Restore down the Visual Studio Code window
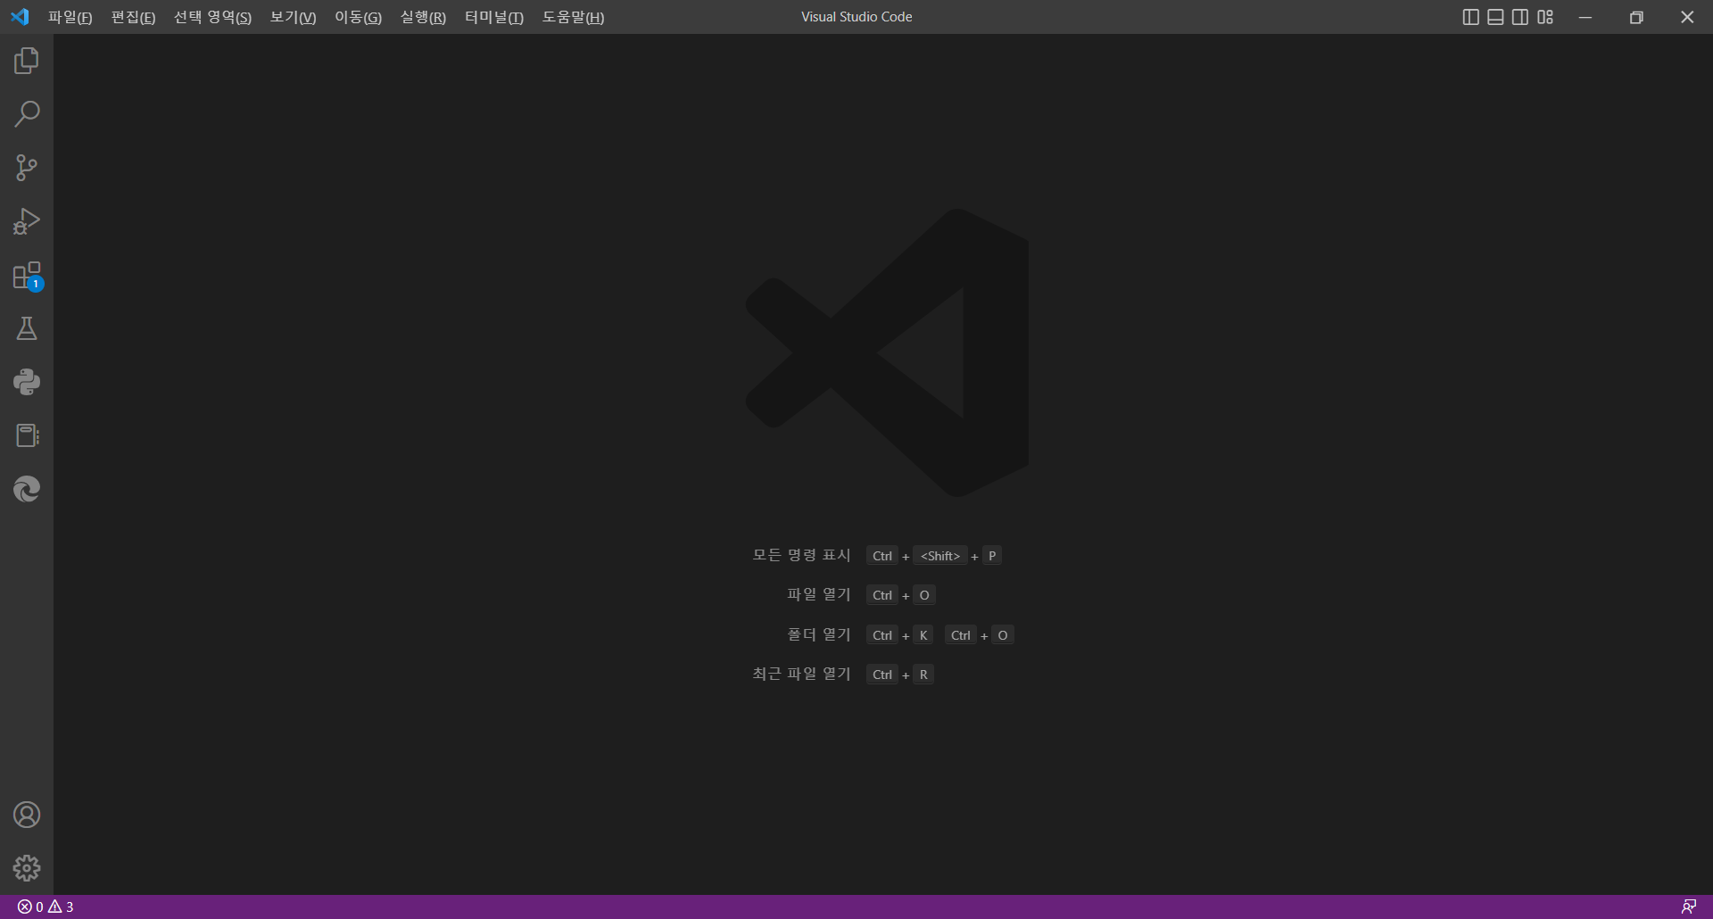1713x919 pixels. point(1636,17)
